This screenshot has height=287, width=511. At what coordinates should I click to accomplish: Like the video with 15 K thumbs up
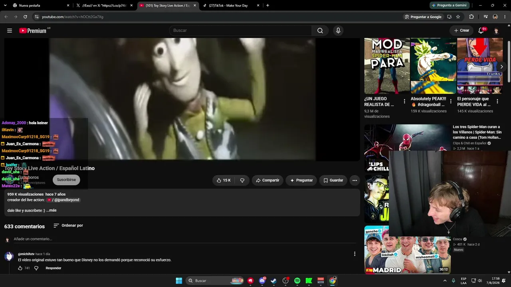[224, 180]
